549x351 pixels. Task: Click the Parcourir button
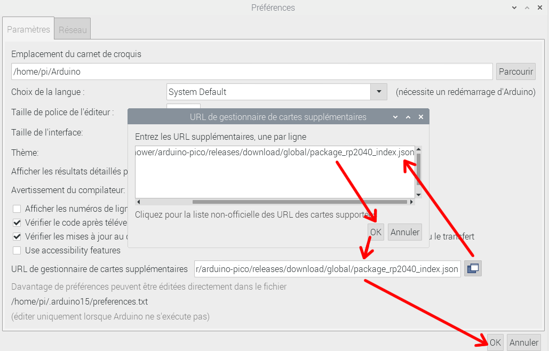[x=516, y=71]
